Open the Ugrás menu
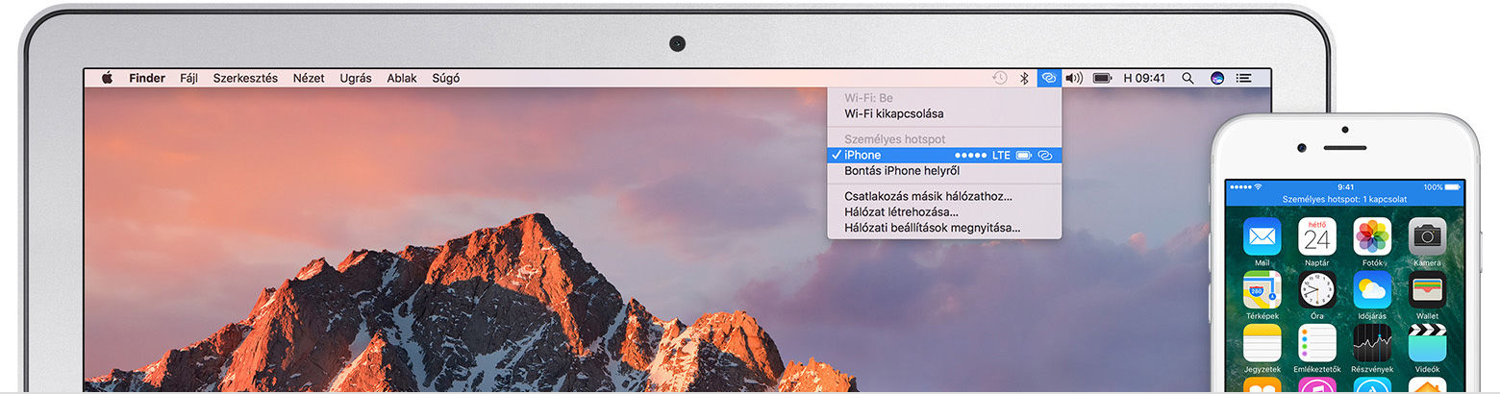 point(356,78)
